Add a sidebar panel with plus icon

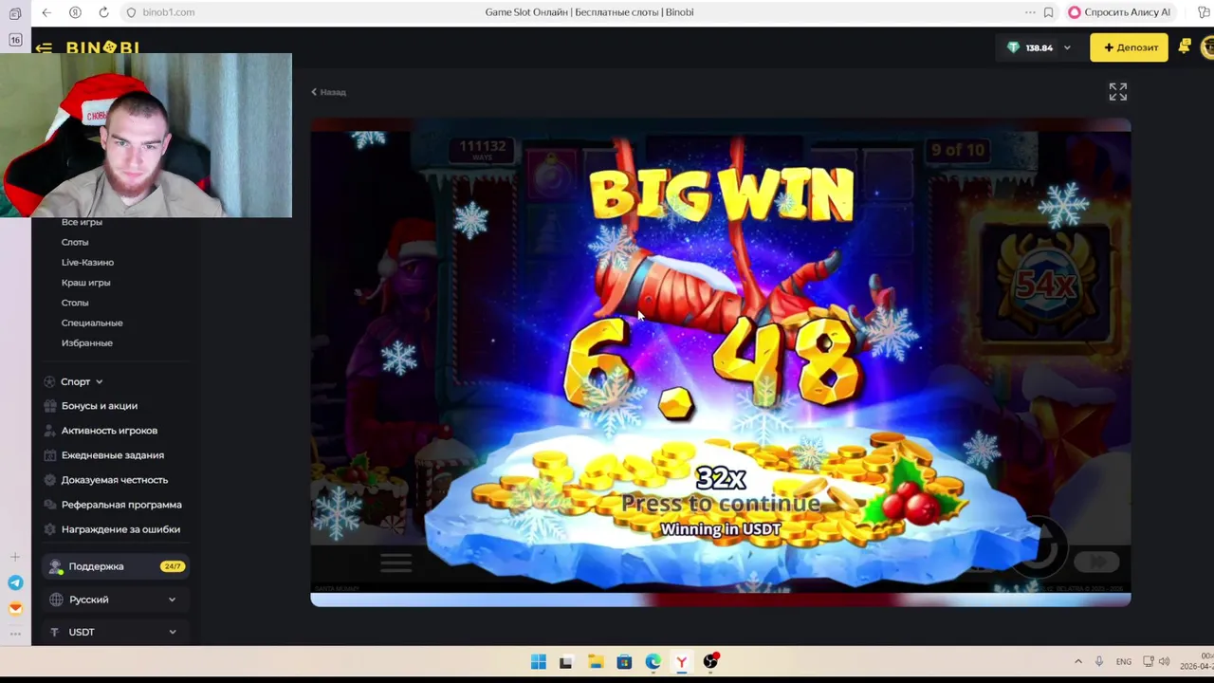pyautogui.click(x=15, y=557)
